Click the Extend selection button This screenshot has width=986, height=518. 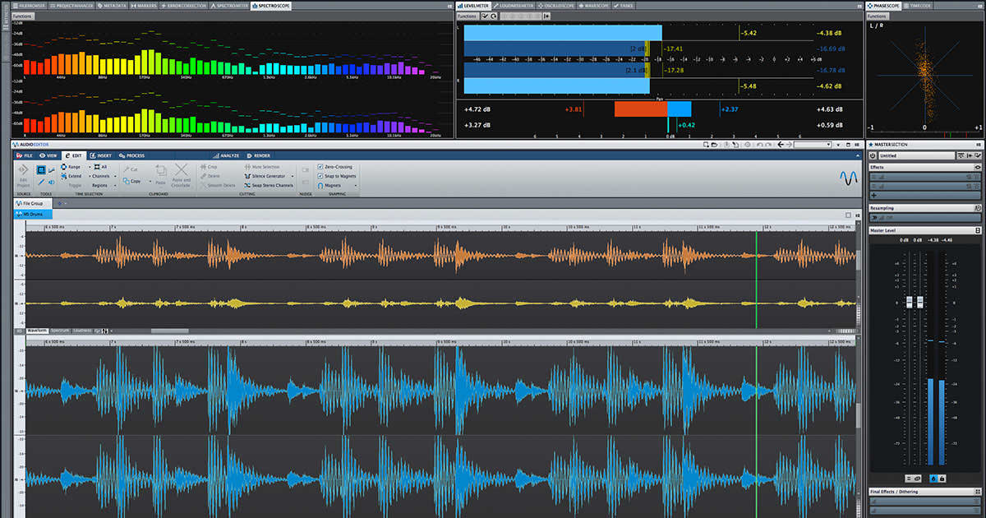pyautogui.click(x=71, y=176)
